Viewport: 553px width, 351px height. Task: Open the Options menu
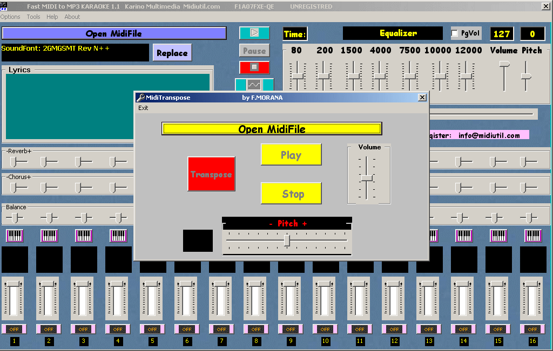point(10,17)
